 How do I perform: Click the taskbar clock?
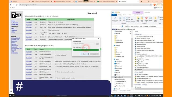click(x=156, y=95)
